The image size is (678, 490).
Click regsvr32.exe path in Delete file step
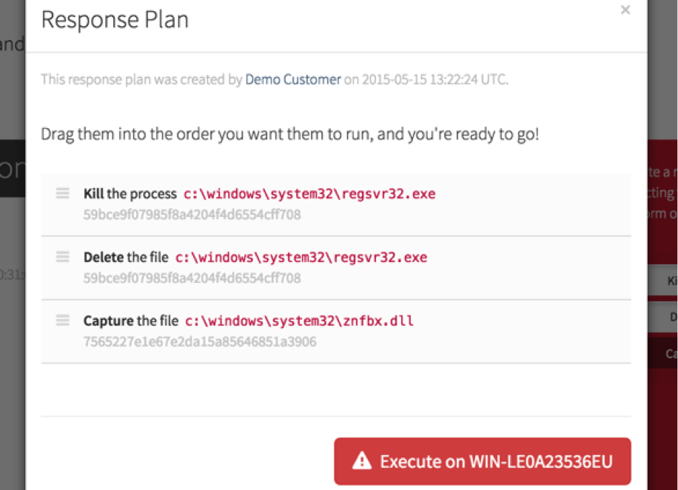pos(301,258)
